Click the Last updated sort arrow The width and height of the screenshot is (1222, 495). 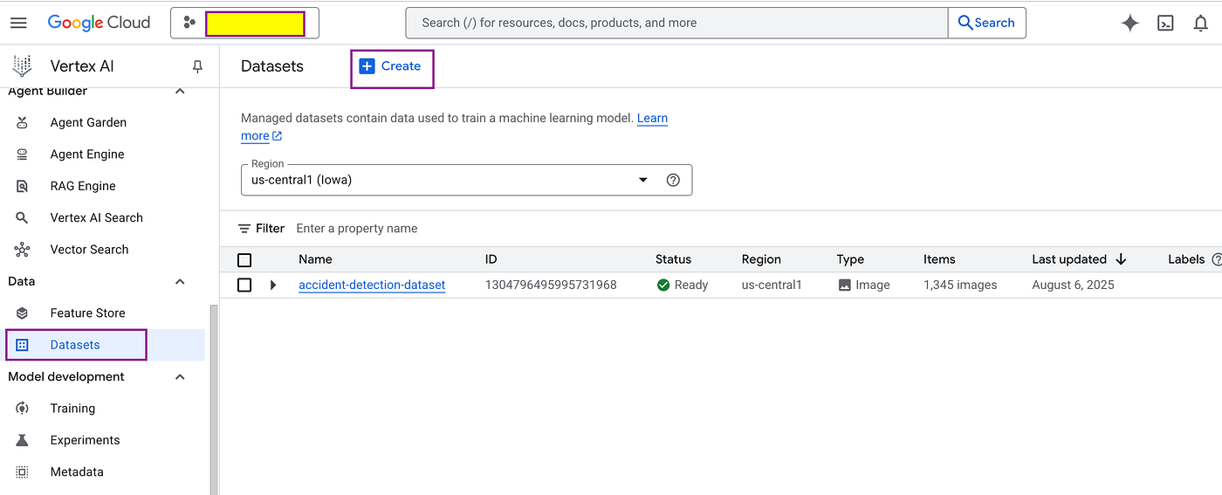(1122, 259)
